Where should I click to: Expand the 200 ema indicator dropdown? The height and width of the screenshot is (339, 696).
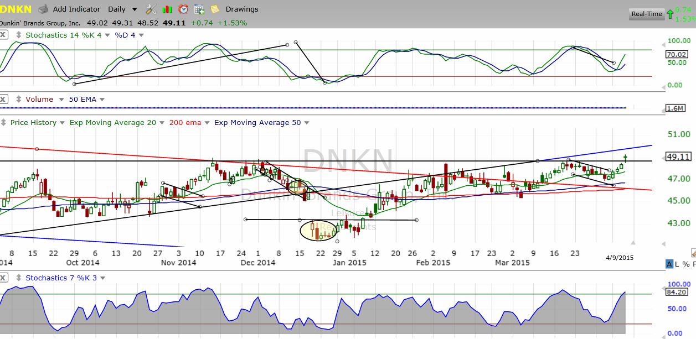click(x=207, y=122)
